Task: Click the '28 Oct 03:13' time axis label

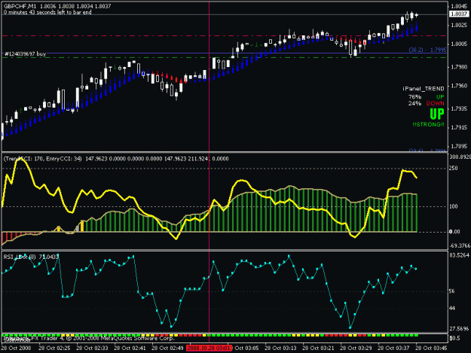Action: tap(280, 348)
